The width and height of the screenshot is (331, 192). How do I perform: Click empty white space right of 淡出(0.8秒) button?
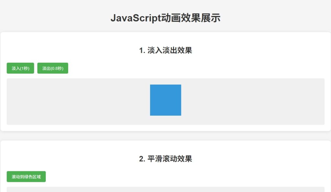pos(194,68)
